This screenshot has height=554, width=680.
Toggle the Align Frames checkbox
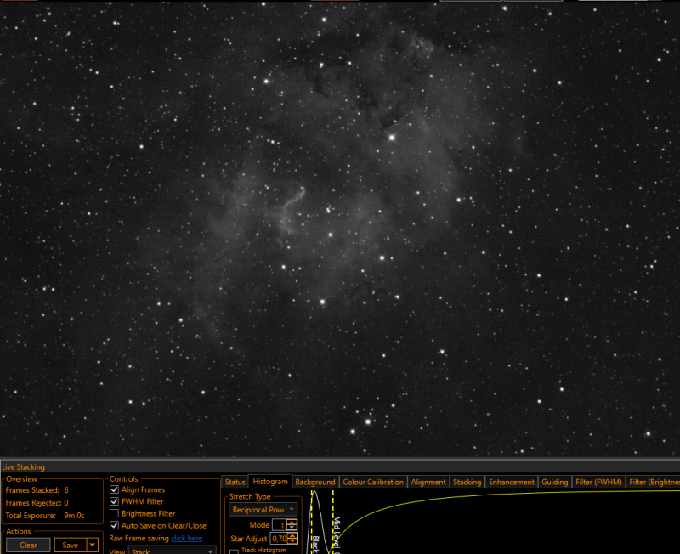click(115, 489)
